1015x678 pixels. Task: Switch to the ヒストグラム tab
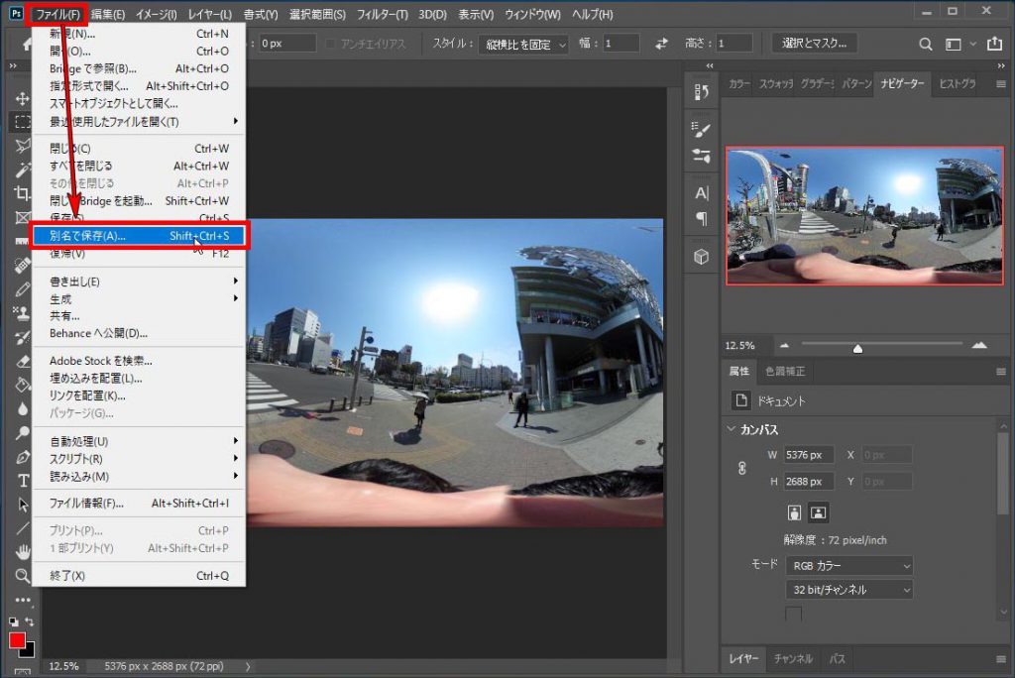(958, 83)
